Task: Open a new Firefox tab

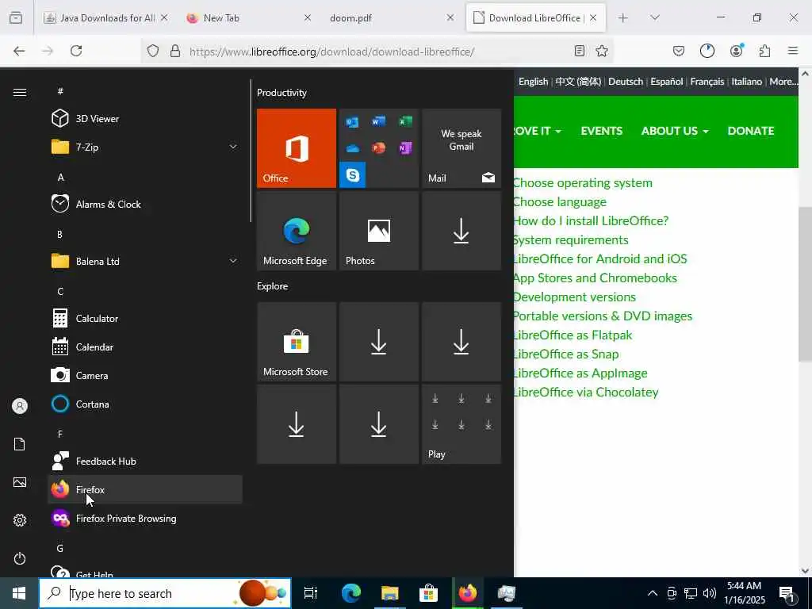Action: click(x=623, y=17)
